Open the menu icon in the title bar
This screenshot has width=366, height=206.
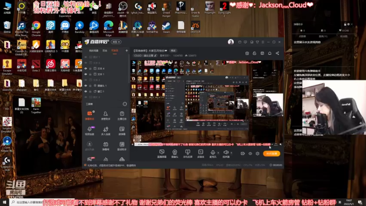[x=263, y=42]
